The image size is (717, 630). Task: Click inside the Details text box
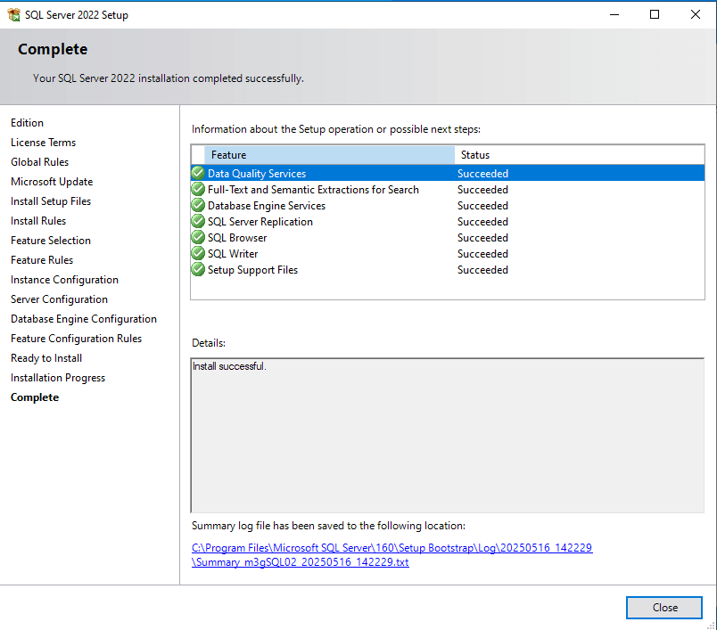click(x=447, y=436)
